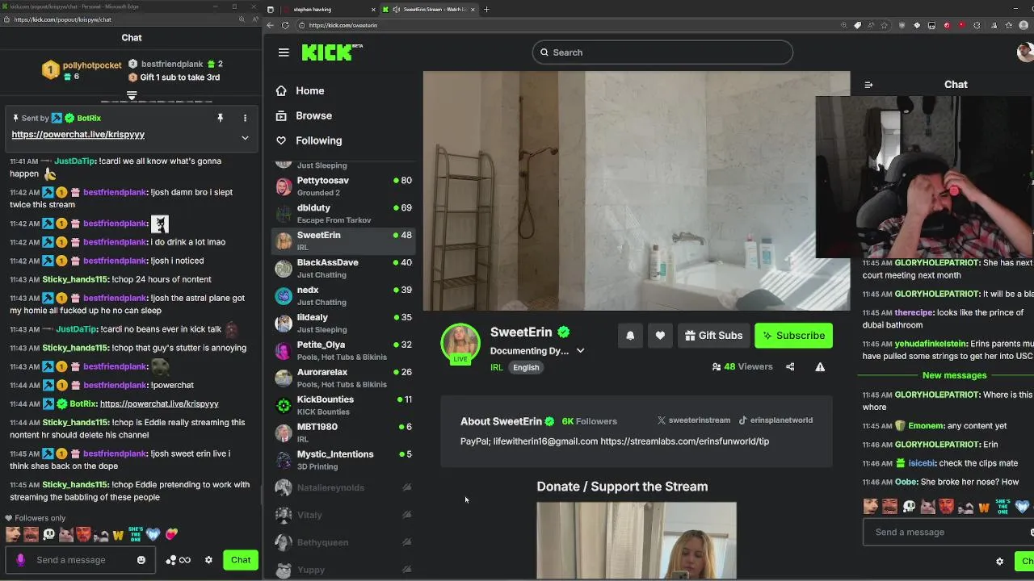
Task: Open emoji picker in popout chat
Action: (141, 560)
